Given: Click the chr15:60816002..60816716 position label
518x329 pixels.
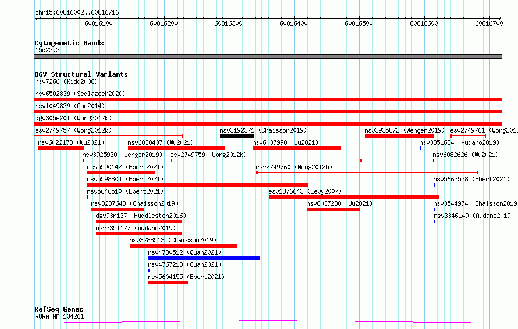Looking at the screenshot, I should coord(77,13).
